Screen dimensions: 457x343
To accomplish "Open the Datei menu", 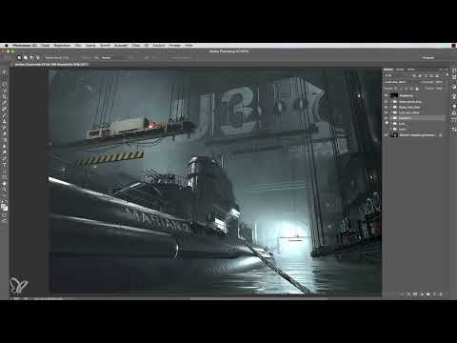I will 46,46.
